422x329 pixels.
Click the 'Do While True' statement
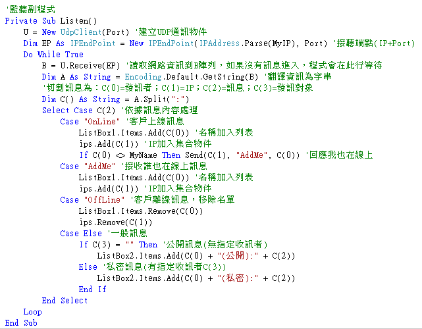point(53,55)
